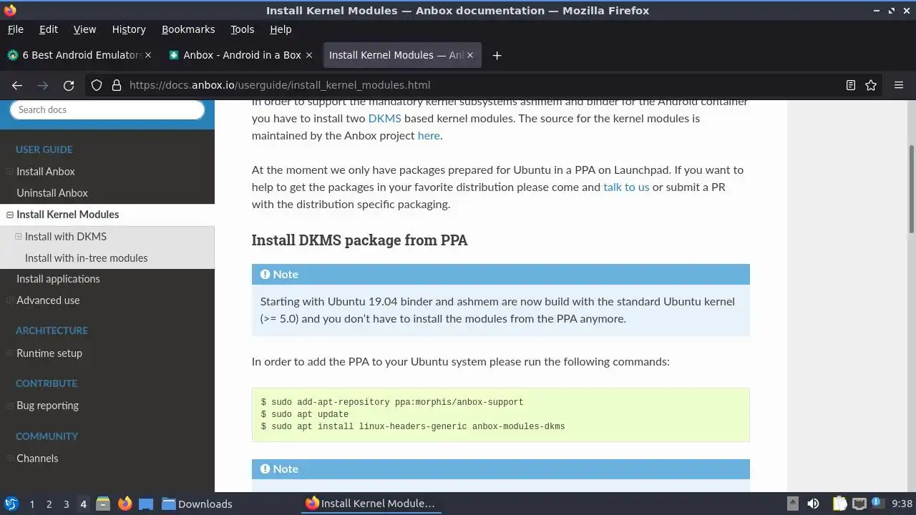916x515 pixels.
Task: Click 'sudo add-apt-repository ppa:morphis/anbox-support' command line
Action: pyautogui.click(x=392, y=402)
